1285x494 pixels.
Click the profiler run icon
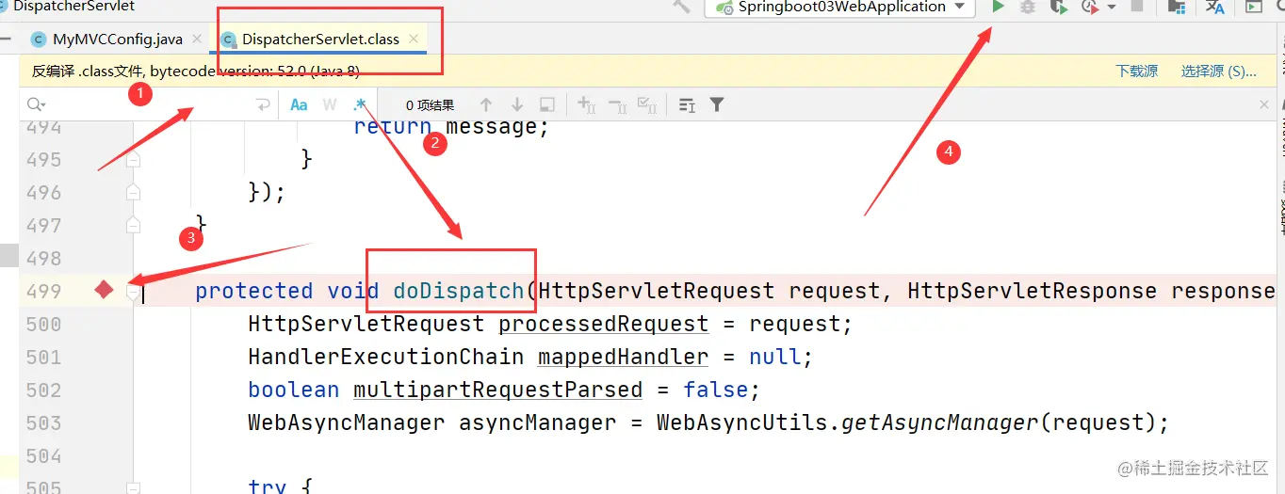1090,7
